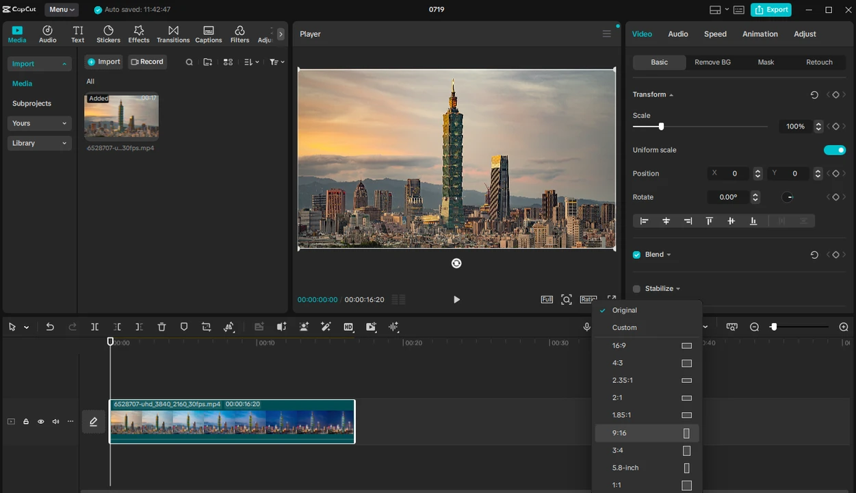
Task: Click the timeline zoom slider handle
Action: (773, 327)
